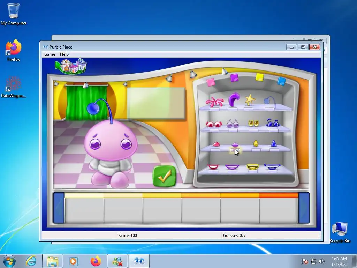Open Windows Explorer folder from taskbar

53,261
